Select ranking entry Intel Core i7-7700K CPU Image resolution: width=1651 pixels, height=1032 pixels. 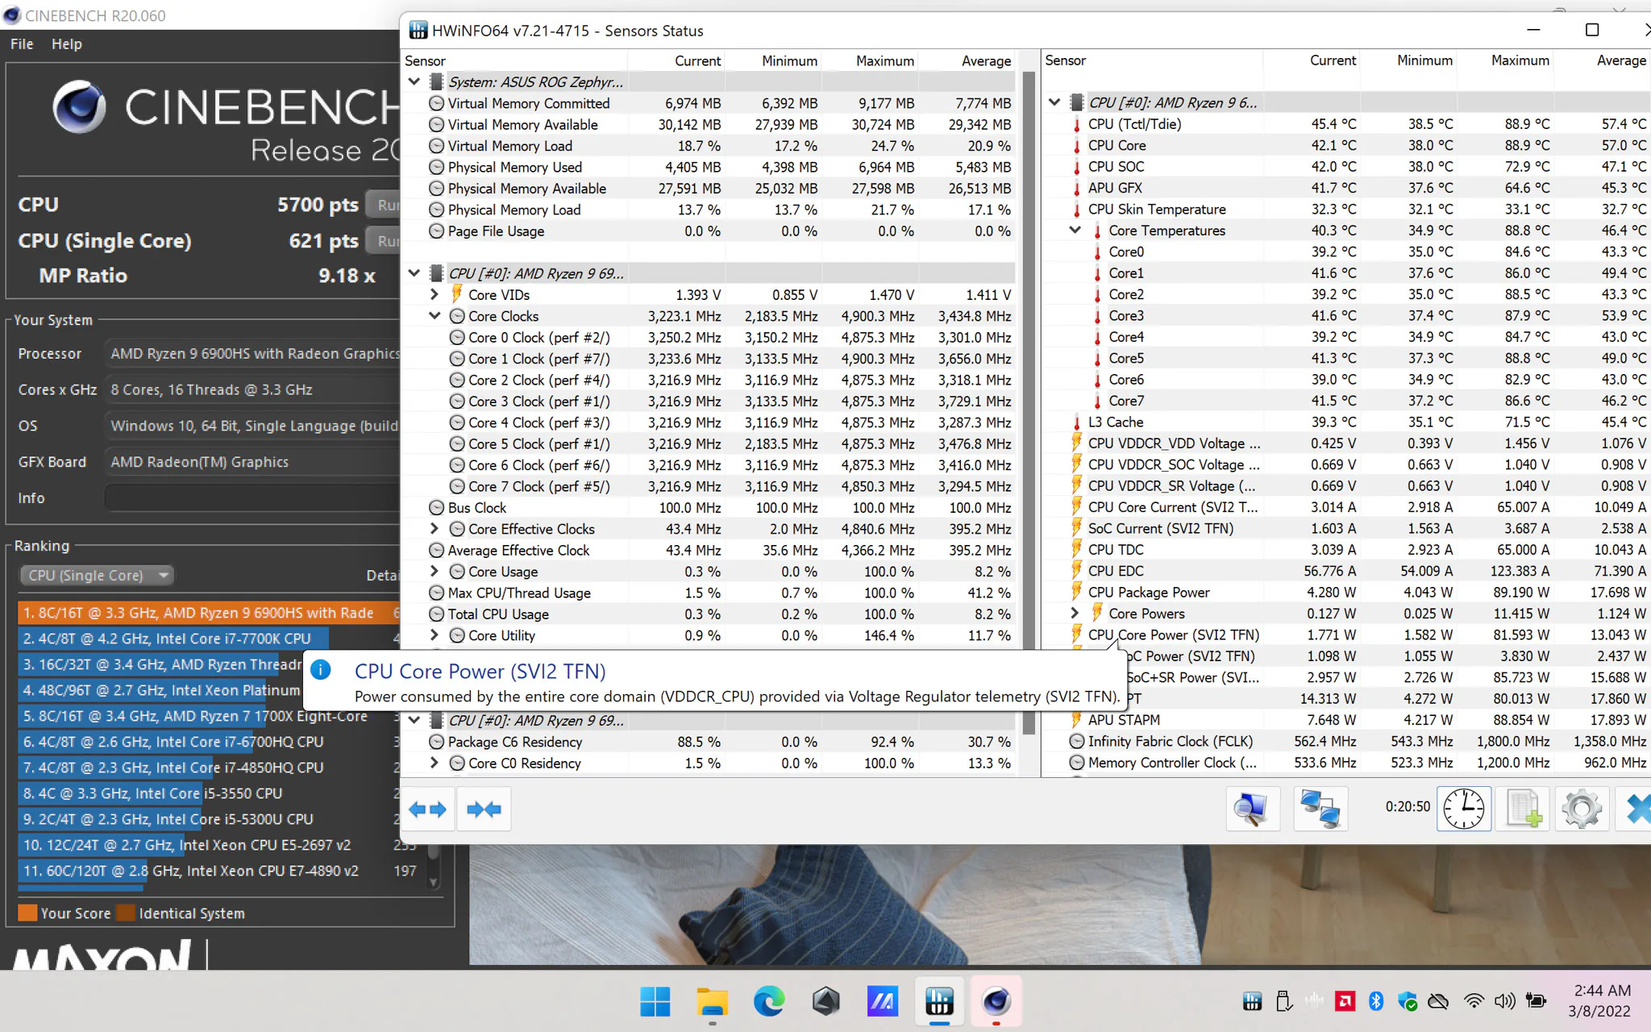tap(208, 639)
